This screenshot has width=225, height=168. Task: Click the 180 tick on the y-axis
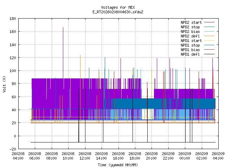point(13,18)
